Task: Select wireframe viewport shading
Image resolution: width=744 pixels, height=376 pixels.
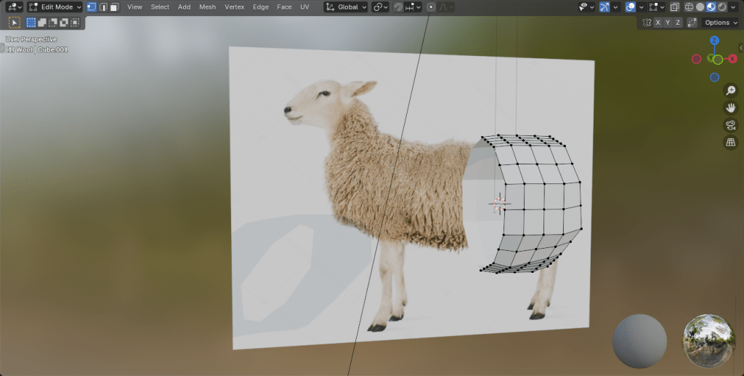Action: 690,7
